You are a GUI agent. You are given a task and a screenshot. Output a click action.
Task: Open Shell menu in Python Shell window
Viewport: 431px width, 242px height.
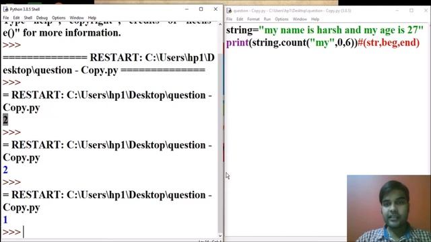click(x=28, y=18)
